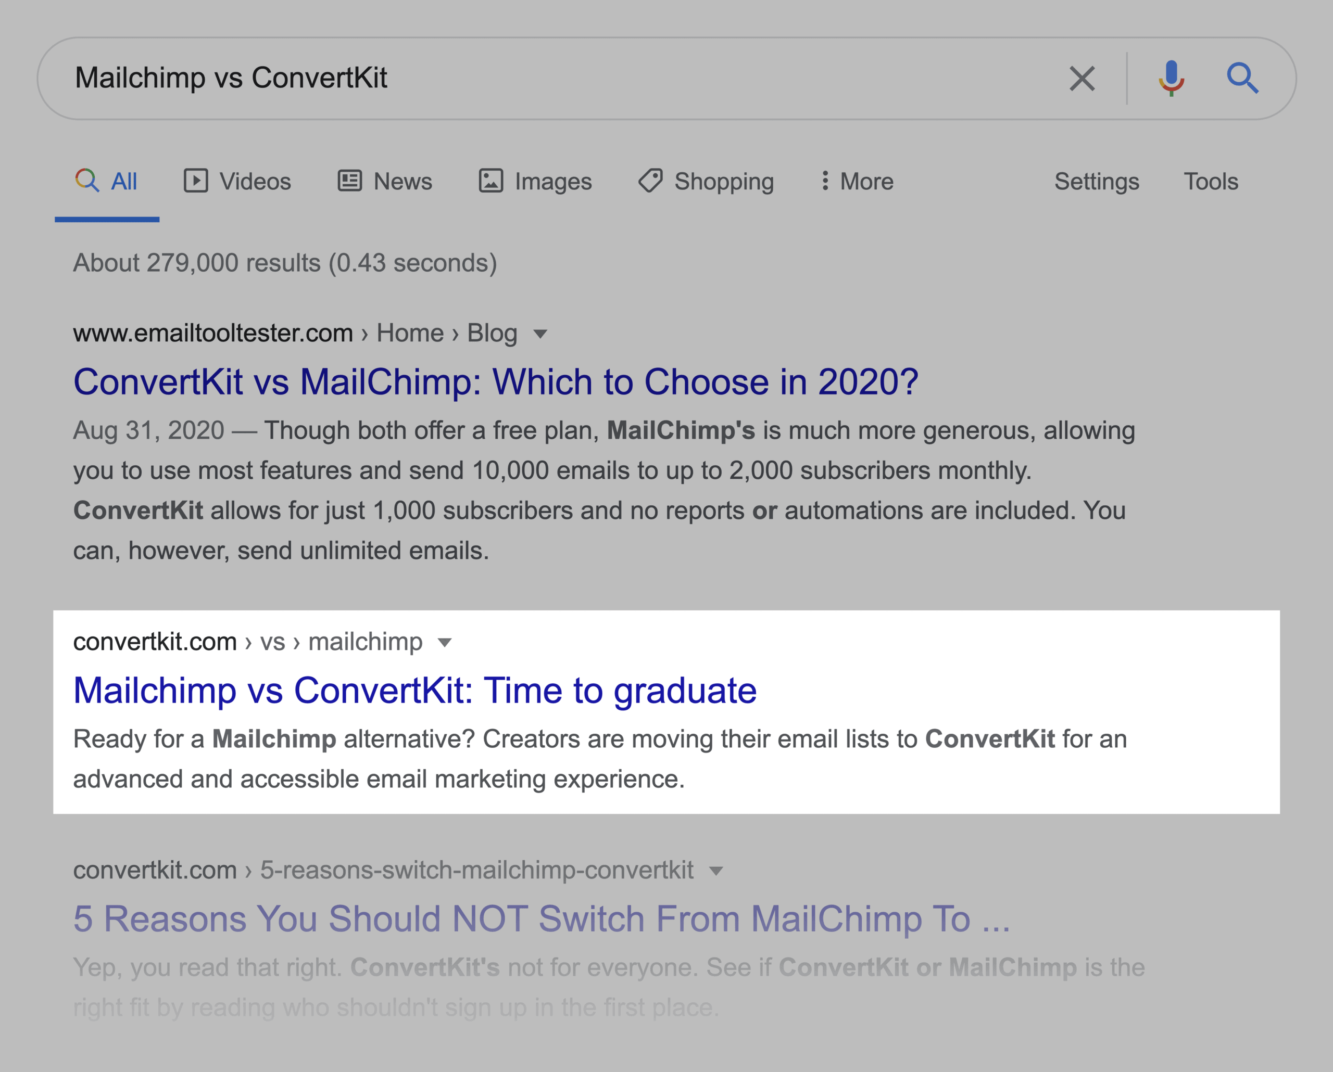1333x1072 pixels.
Task: Click "About 279,000 results (0.43 seconds)" text
Action: pos(284,263)
